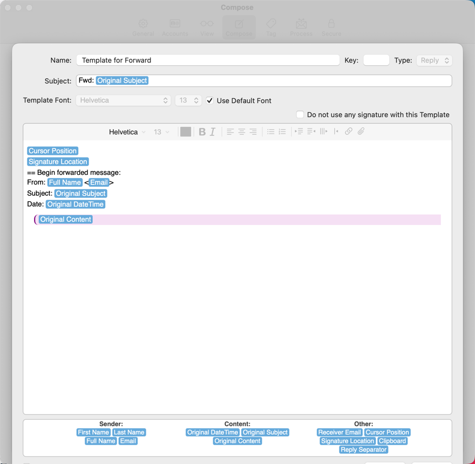Open the Type dropdown showing Reply
The height and width of the screenshot is (464, 475).
tap(434, 60)
